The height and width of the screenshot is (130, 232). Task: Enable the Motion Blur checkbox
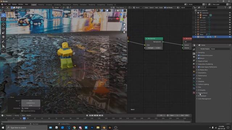pyautogui.click(x=199, y=70)
